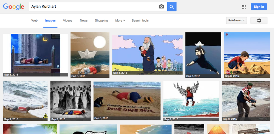Switch to the Shopping tab
The height and width of the screenshot is (134, 274).
tap(101, 21)
